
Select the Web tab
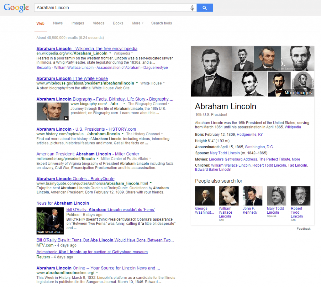click(x=40, y=23)
